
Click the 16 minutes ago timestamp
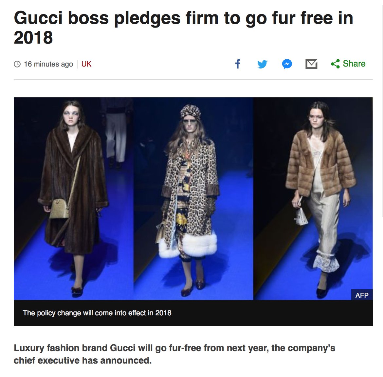(x=48, y=64)
